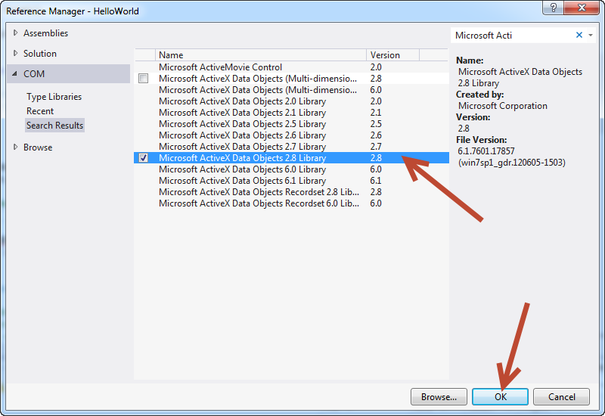Select Microsoft ActiveX Data Objects 2.5 Library

(291, 124)
